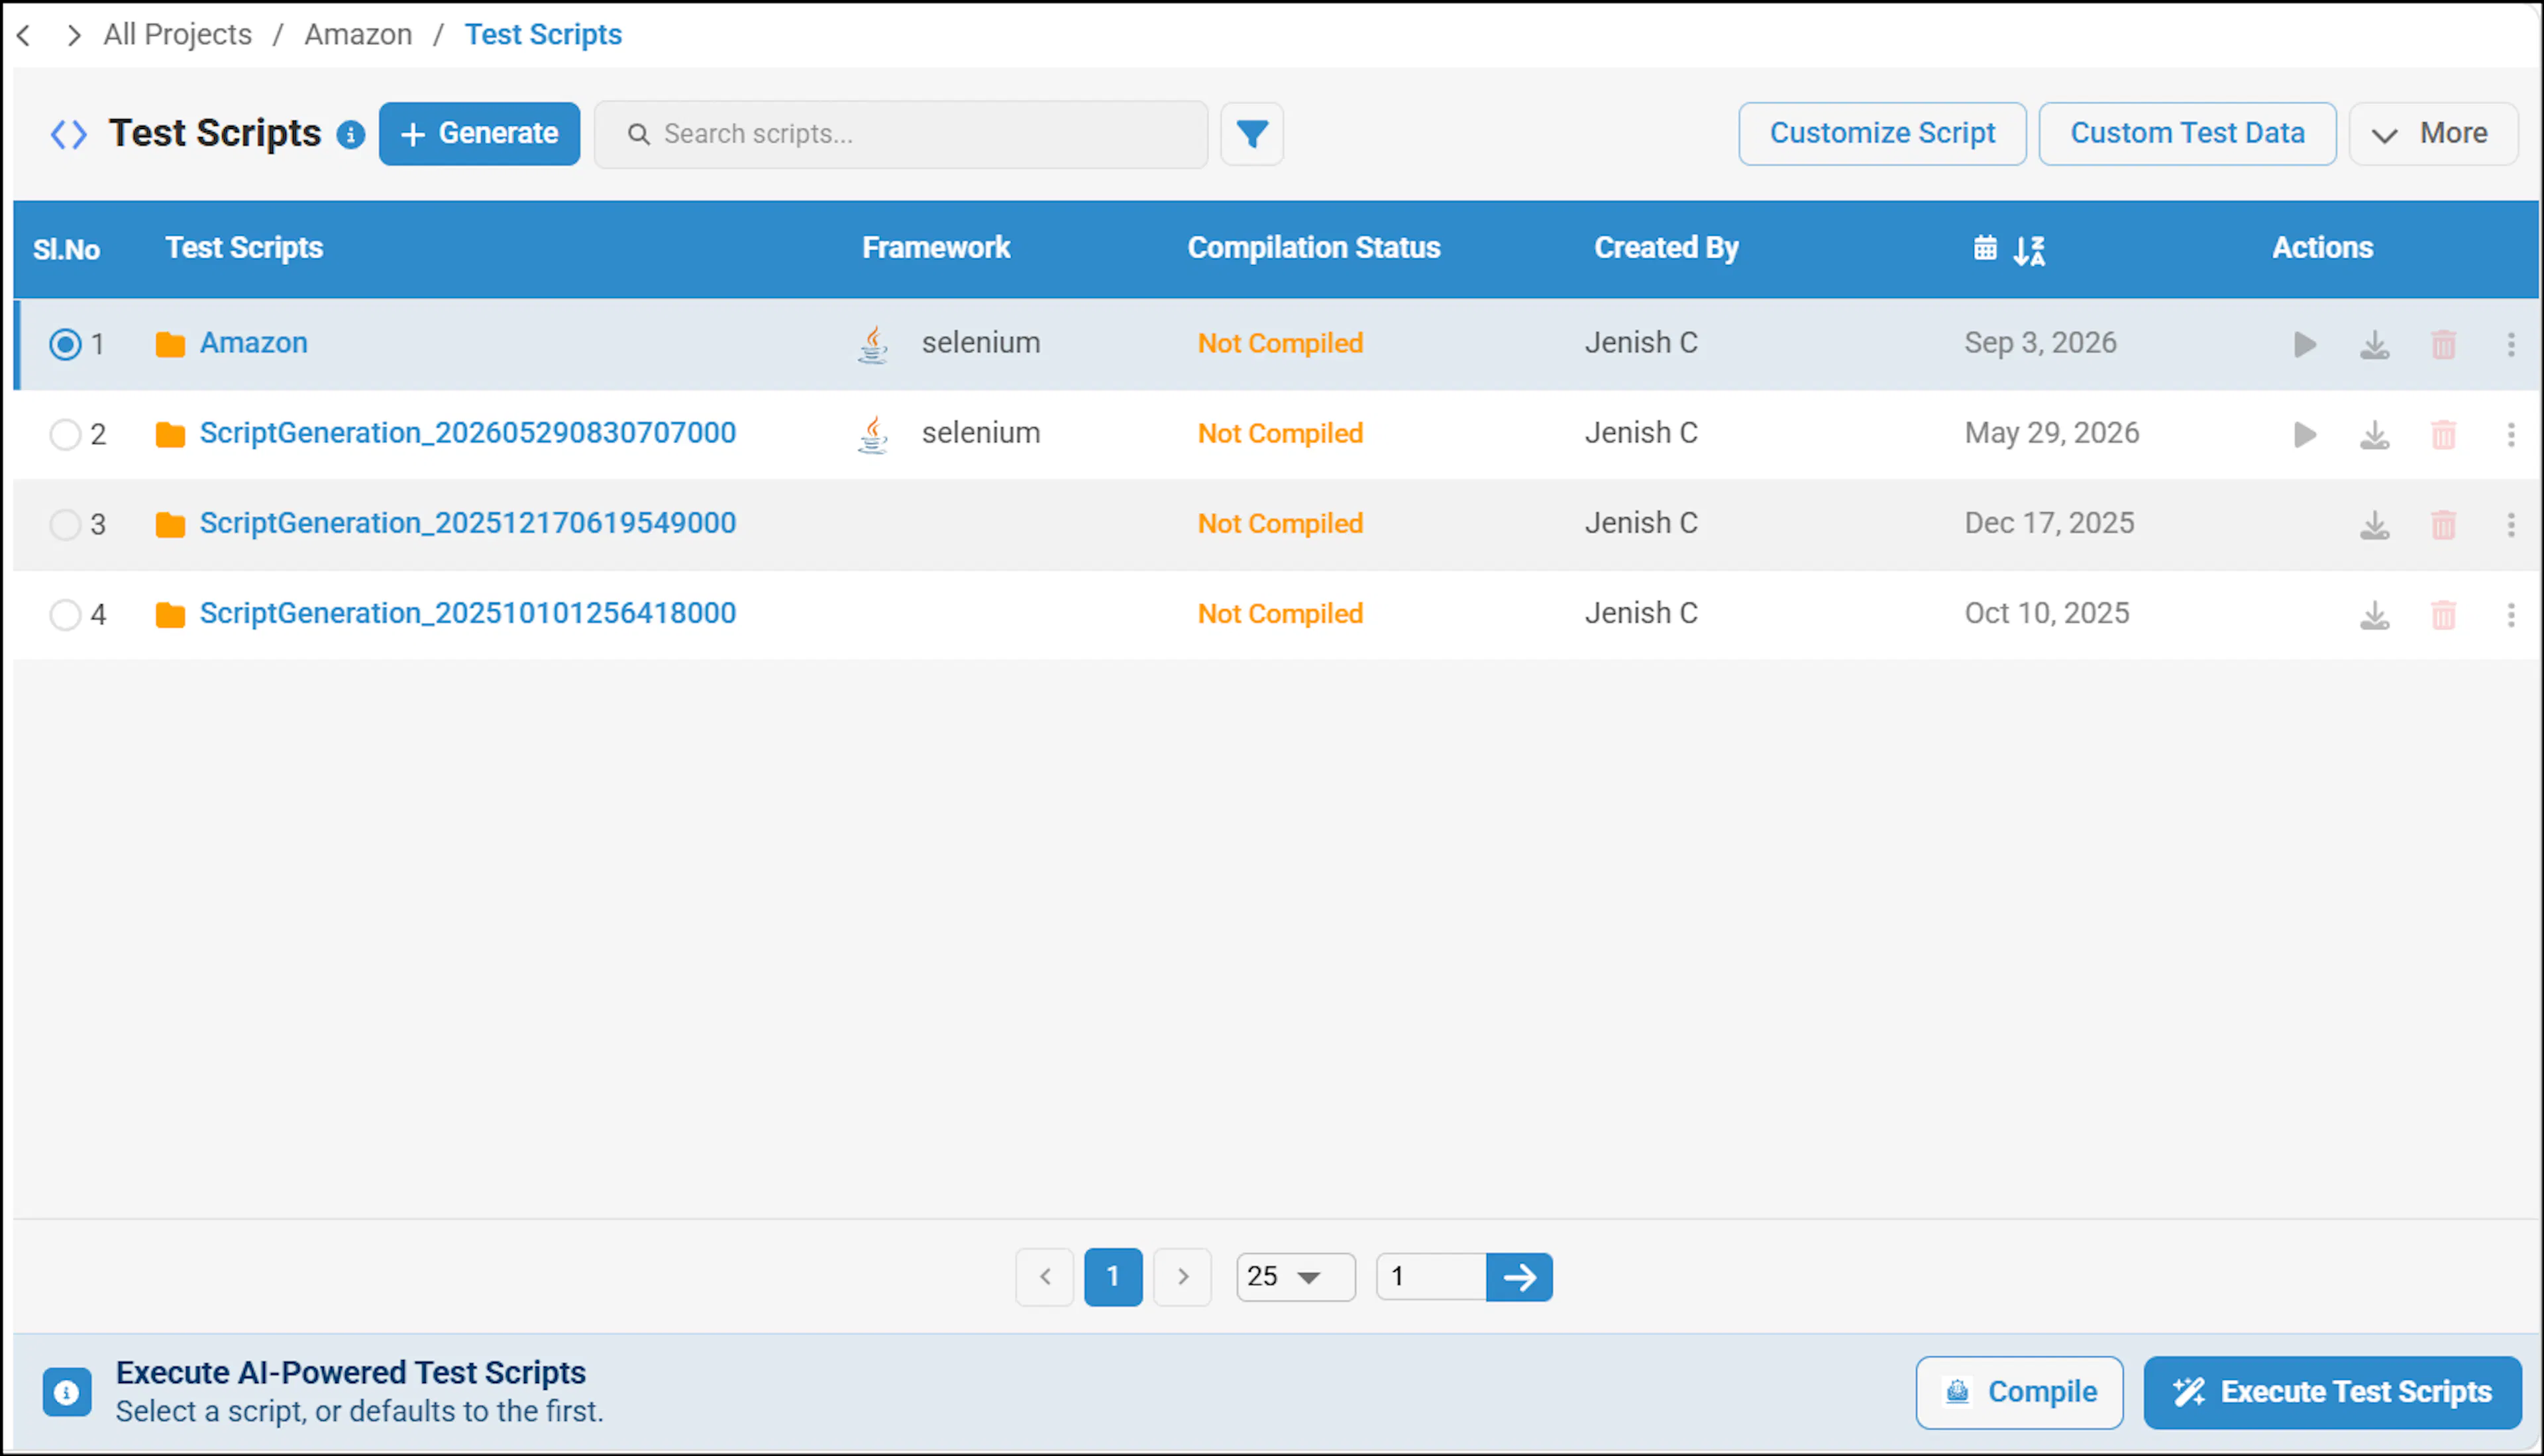Open more options for ScriptGeneration_202510101256418000
This screenshot has height=1456, width=2544.
pos(2511,615)
